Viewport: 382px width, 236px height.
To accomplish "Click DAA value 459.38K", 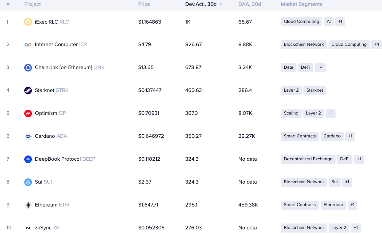I will click(x=248, y=205).
